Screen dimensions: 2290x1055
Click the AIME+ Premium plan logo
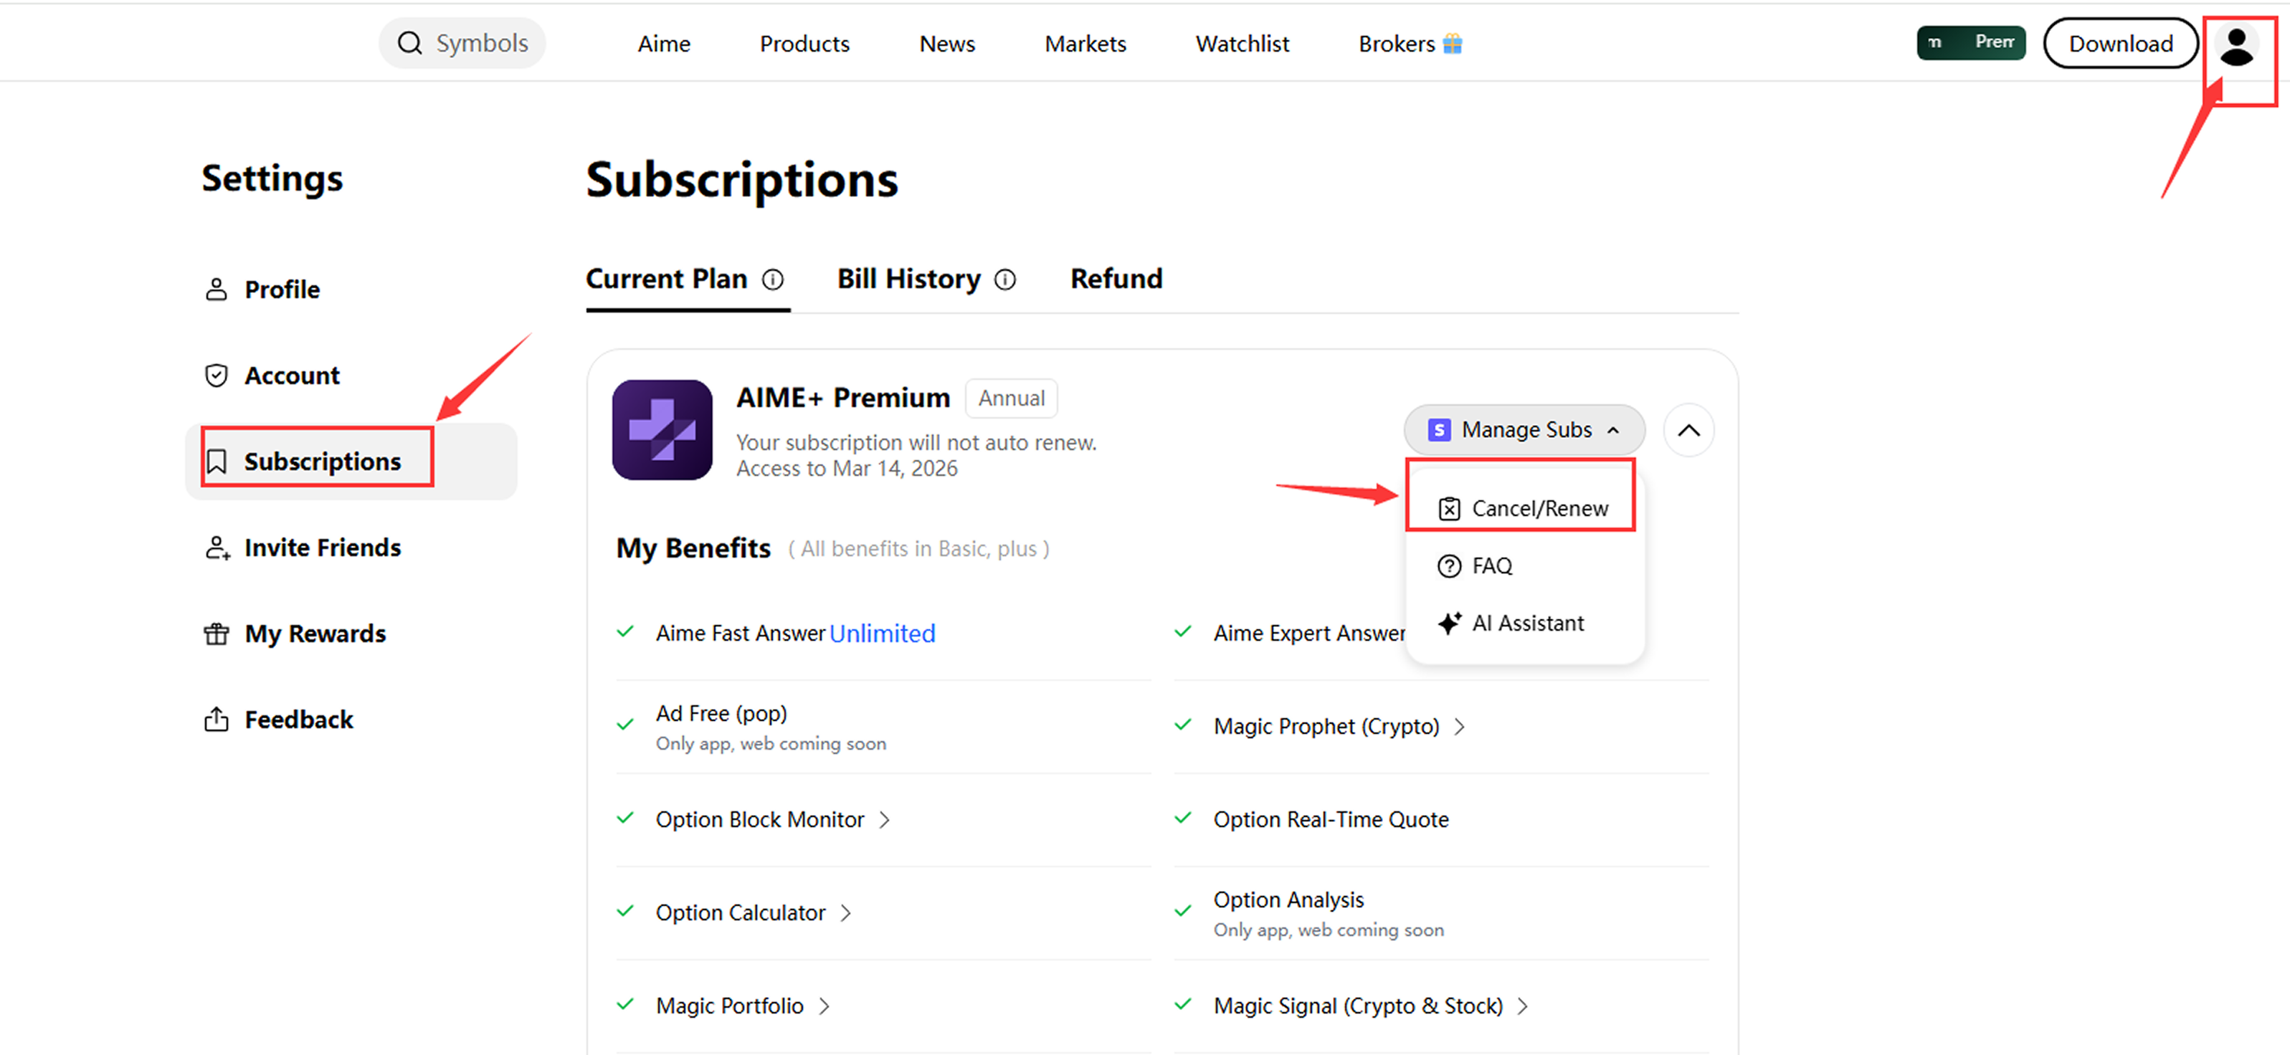(x=661, y=430)
